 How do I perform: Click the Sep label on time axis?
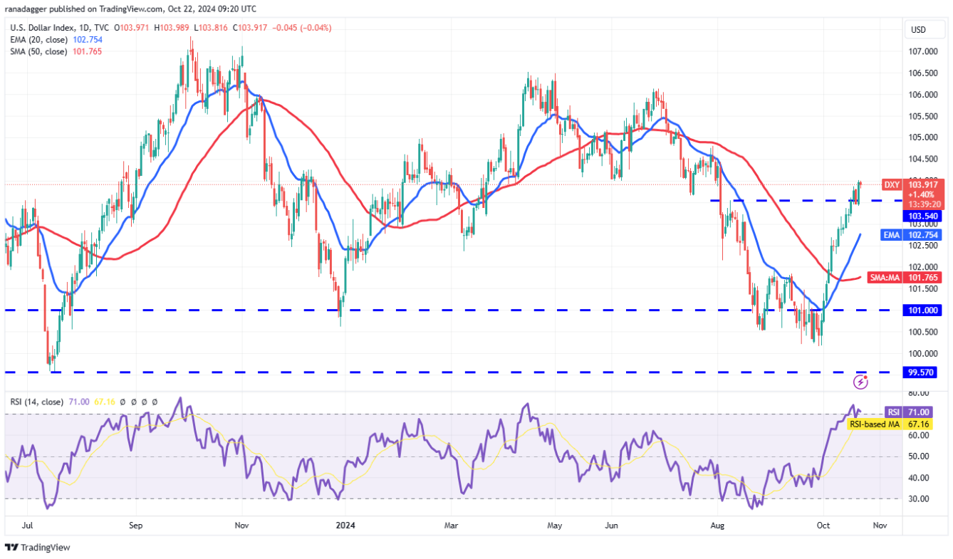tap(136, 525)
